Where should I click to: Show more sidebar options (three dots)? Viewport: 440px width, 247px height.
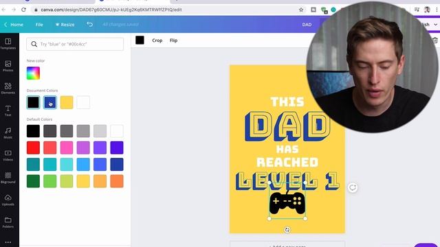pyautogui.click(x=8, y=242)
